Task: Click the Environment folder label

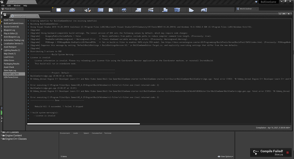Action: pyautogui.click(x=65, y=133)
